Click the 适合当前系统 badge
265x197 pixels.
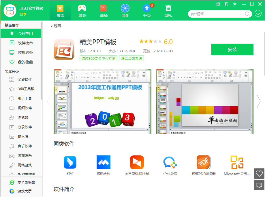pos(131,59)
